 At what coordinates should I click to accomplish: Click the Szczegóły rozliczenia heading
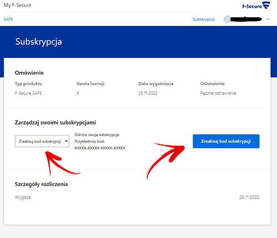[41, 184]
